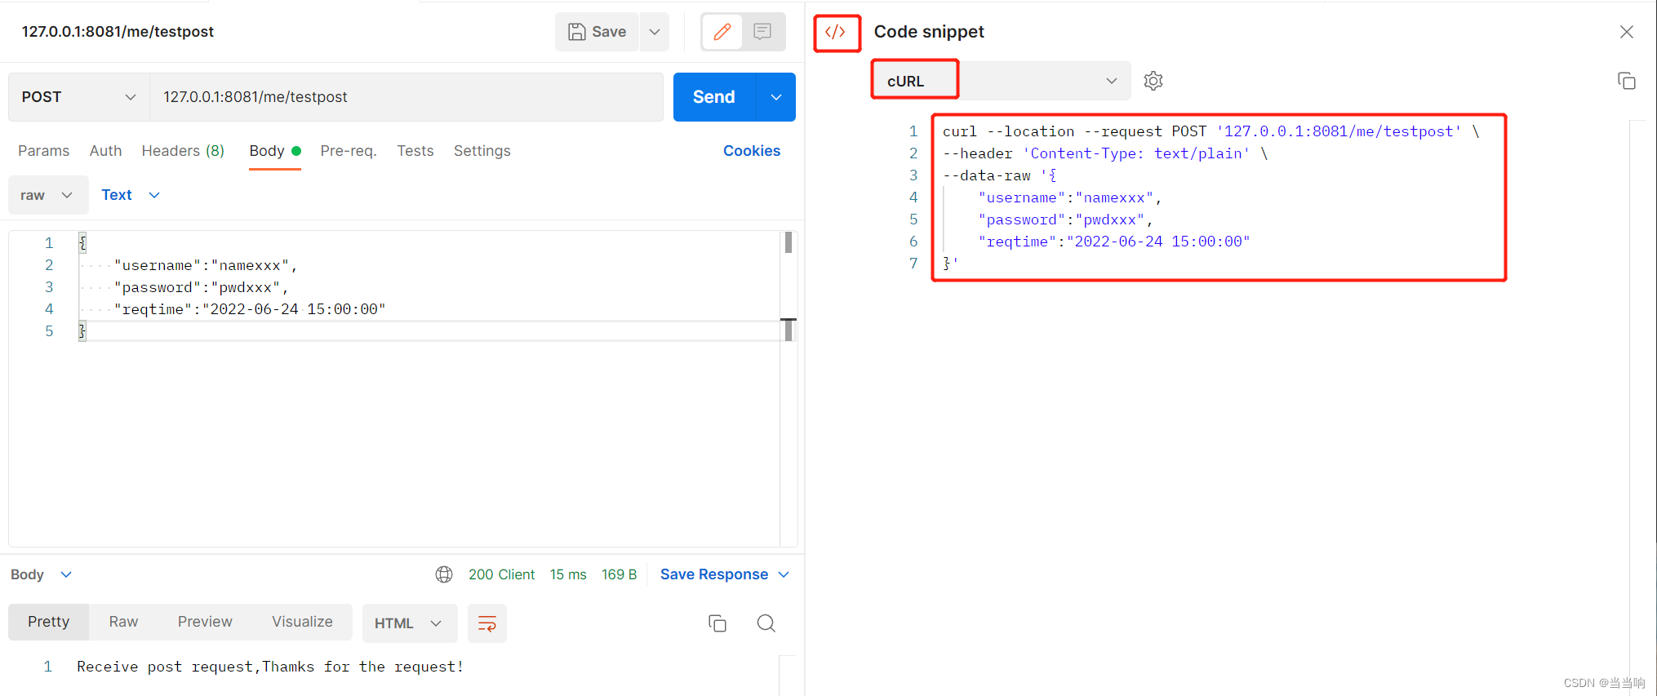The height and width of the screenshot is (696, 1657).
Task: Click the 15 ms response time
Action: (568, 574)
